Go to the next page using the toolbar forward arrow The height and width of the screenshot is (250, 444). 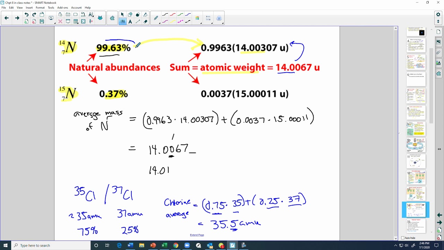17,18
